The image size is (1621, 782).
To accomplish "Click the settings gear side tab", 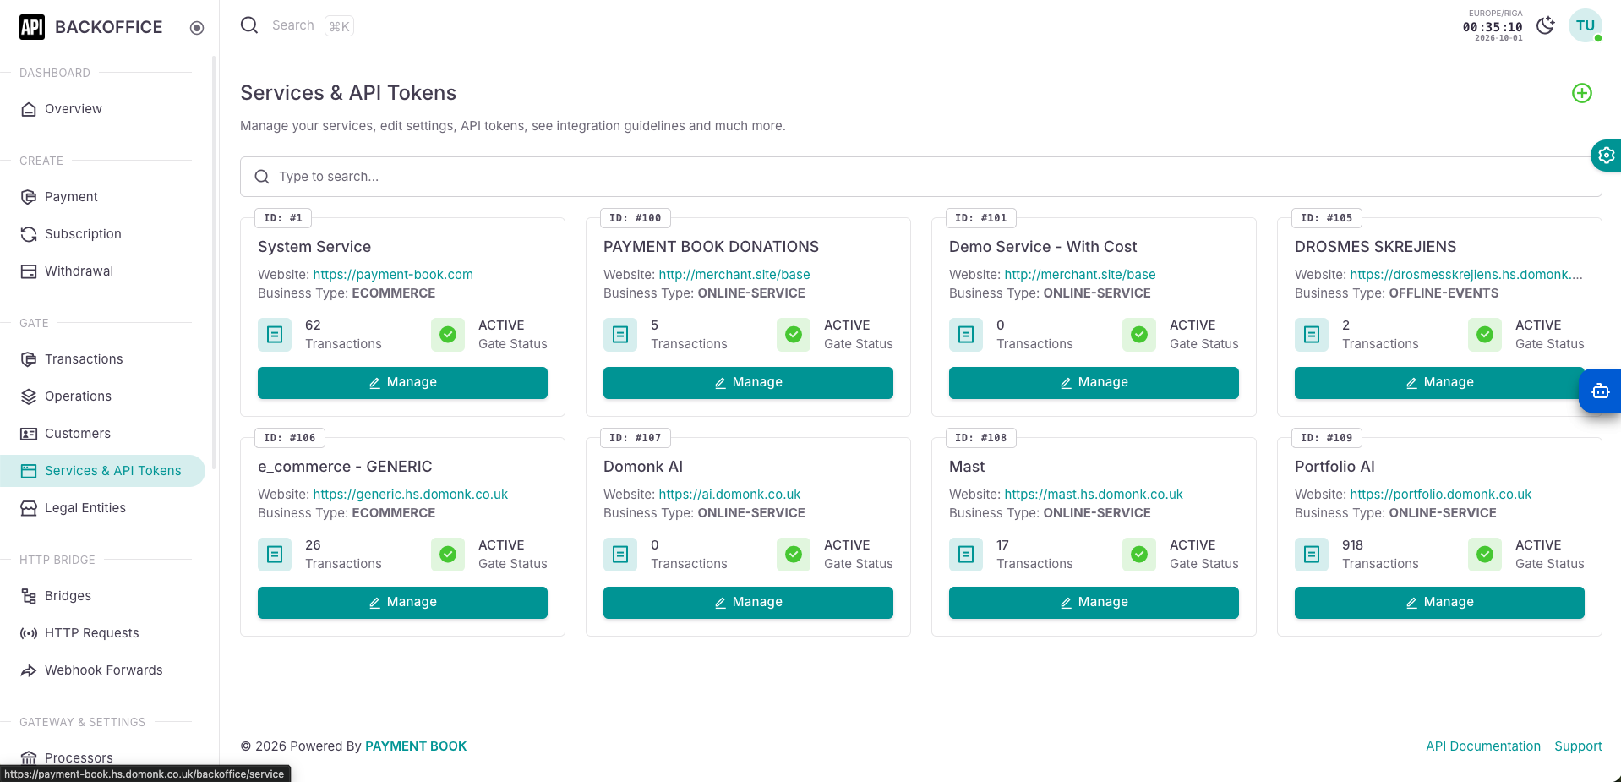I will point(1606,156).
